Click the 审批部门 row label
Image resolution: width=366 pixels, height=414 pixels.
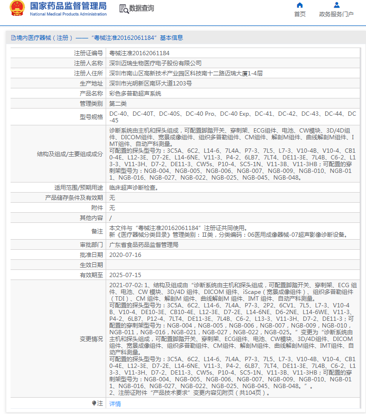click(x=91, y=245)
